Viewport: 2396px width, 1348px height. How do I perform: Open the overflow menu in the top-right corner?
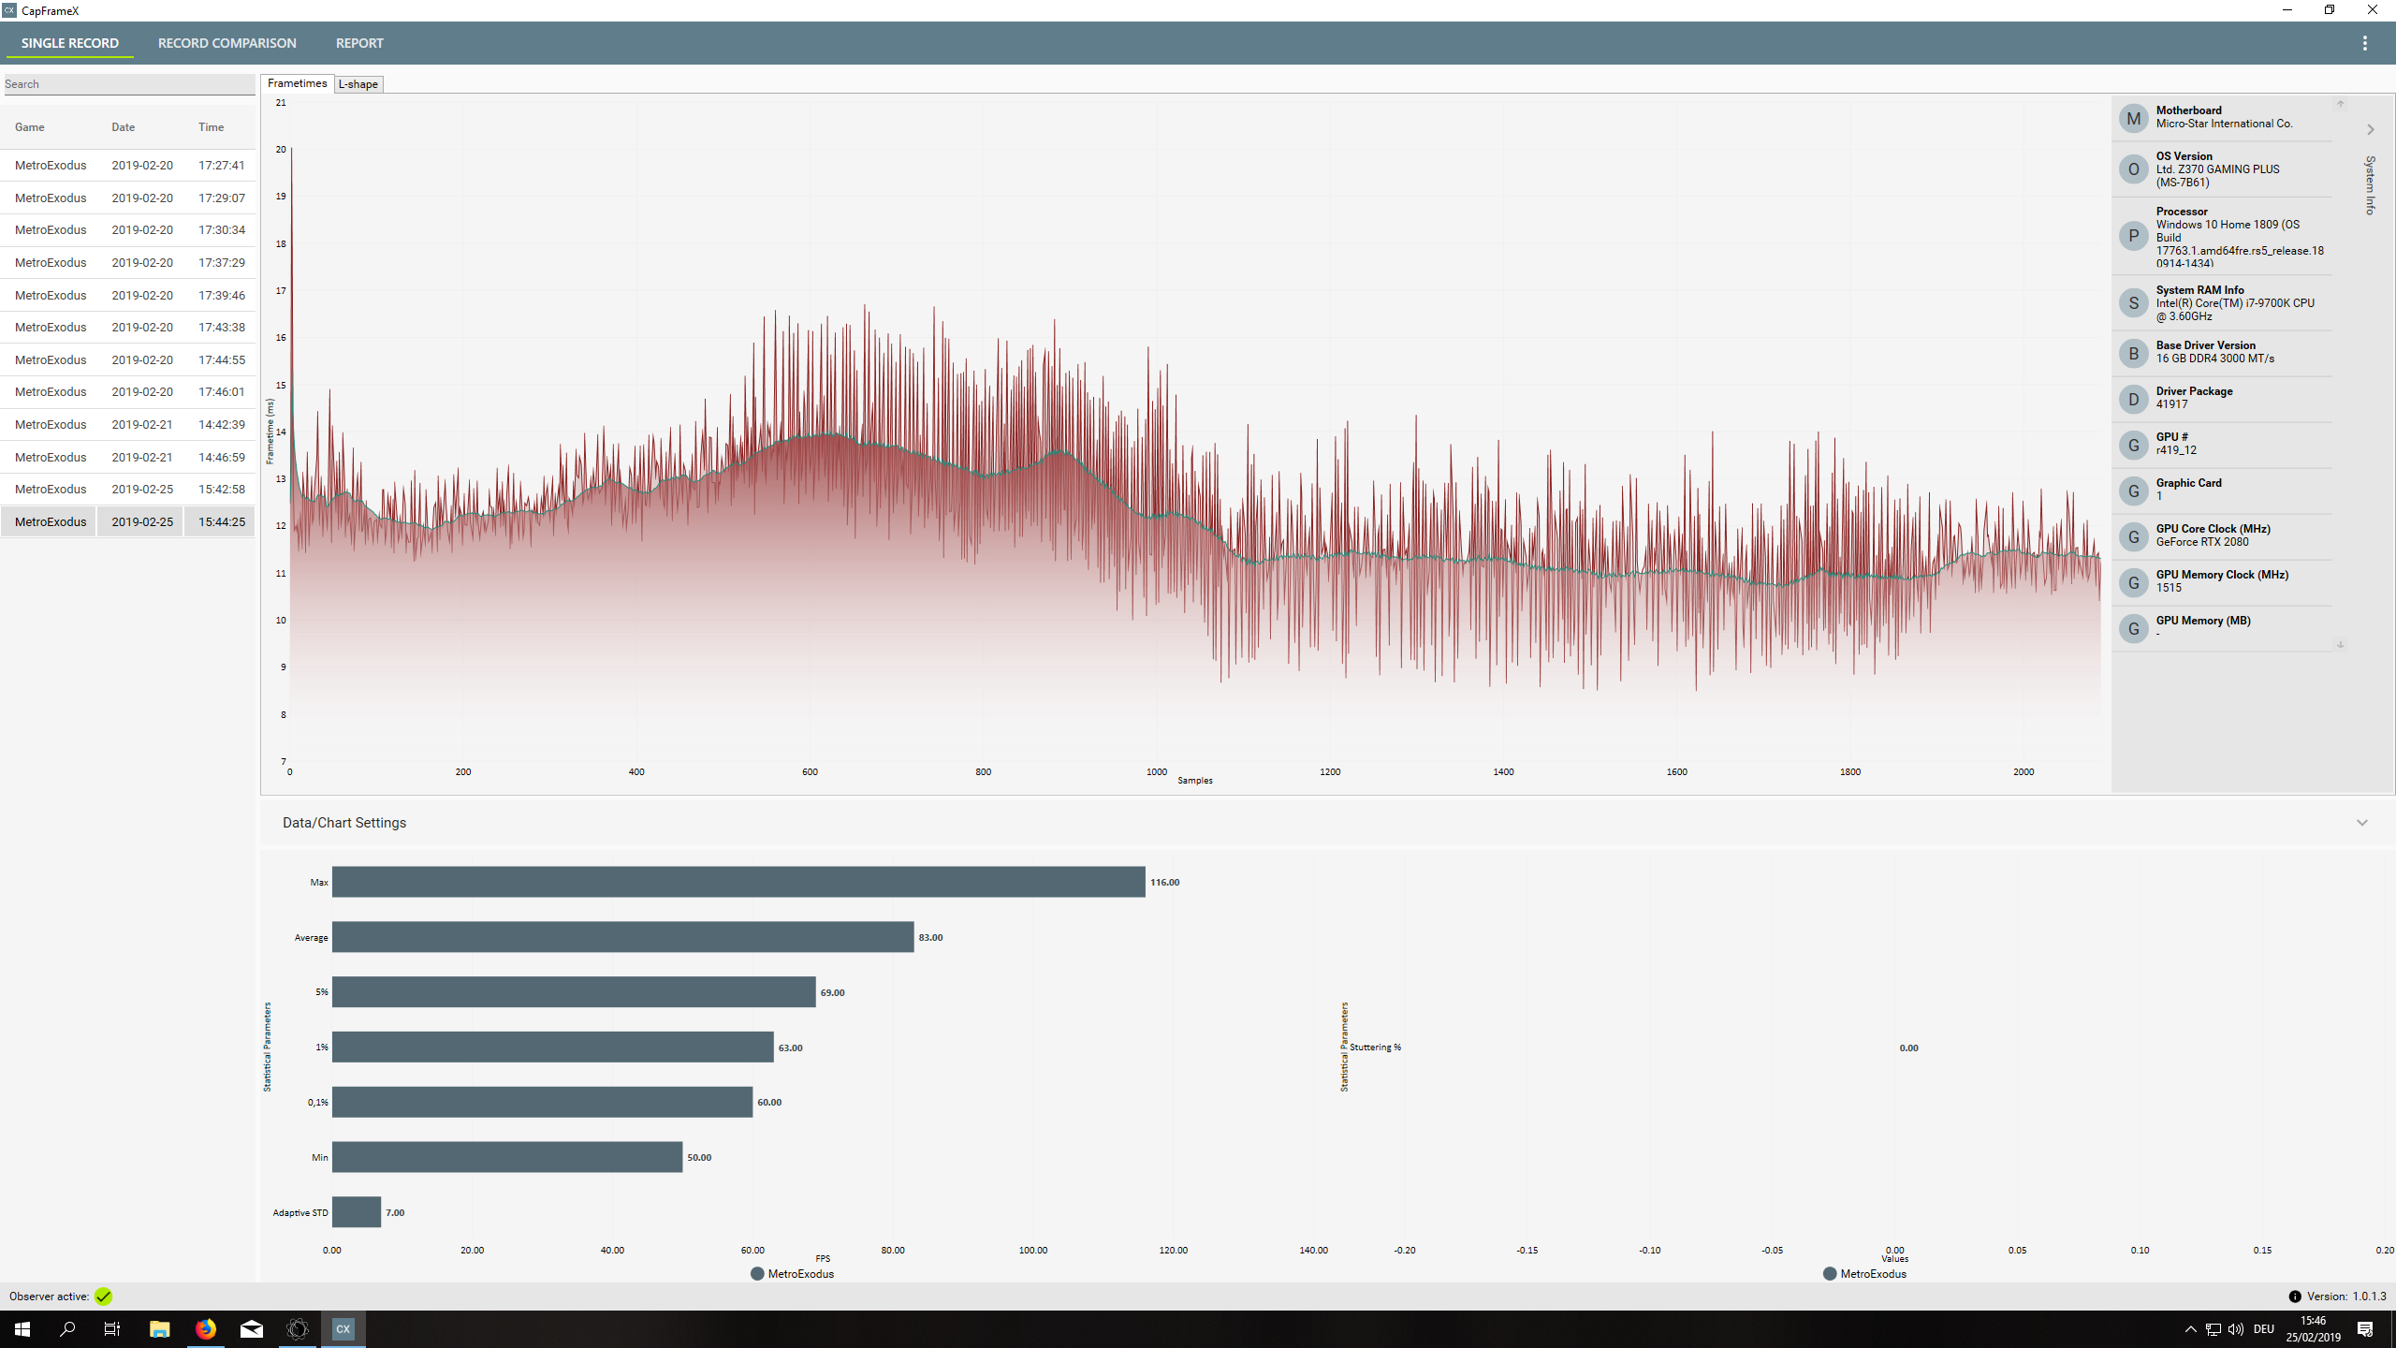pos(2365,42)
